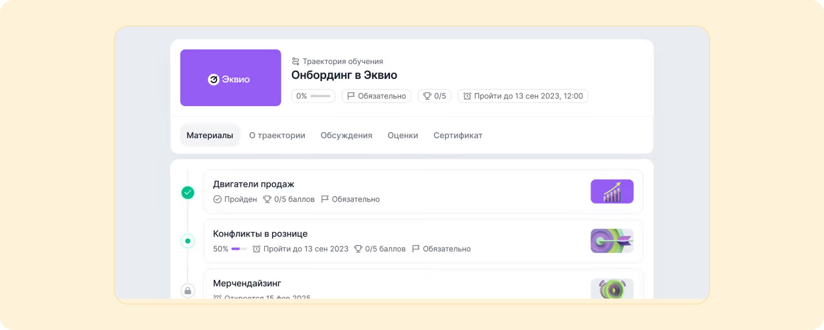Click the Мерчендайзинг speaker thumbnail

point(612,288)
